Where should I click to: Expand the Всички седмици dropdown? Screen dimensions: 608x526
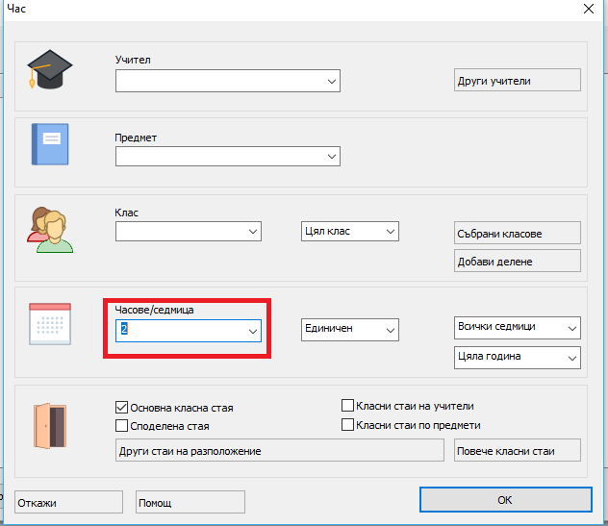coord(572,328)
